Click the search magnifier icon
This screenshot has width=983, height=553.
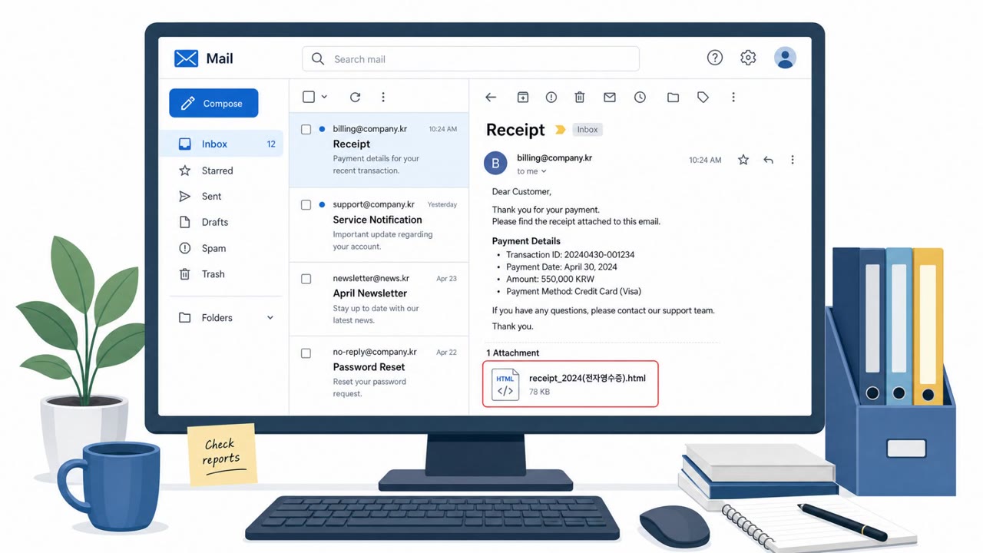coord(318,58)
